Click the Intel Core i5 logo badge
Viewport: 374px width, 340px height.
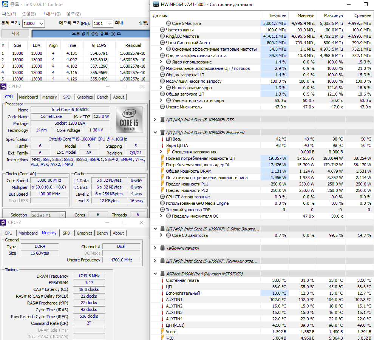point(129,119)
